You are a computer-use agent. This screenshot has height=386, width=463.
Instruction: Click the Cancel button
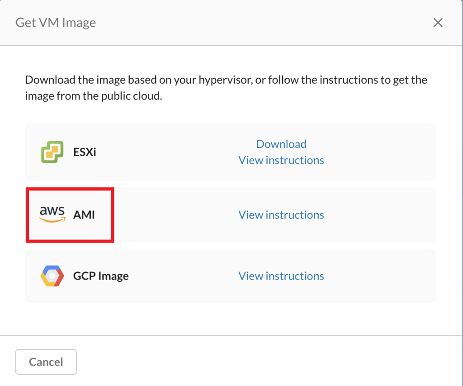click(x=46, y=362)
